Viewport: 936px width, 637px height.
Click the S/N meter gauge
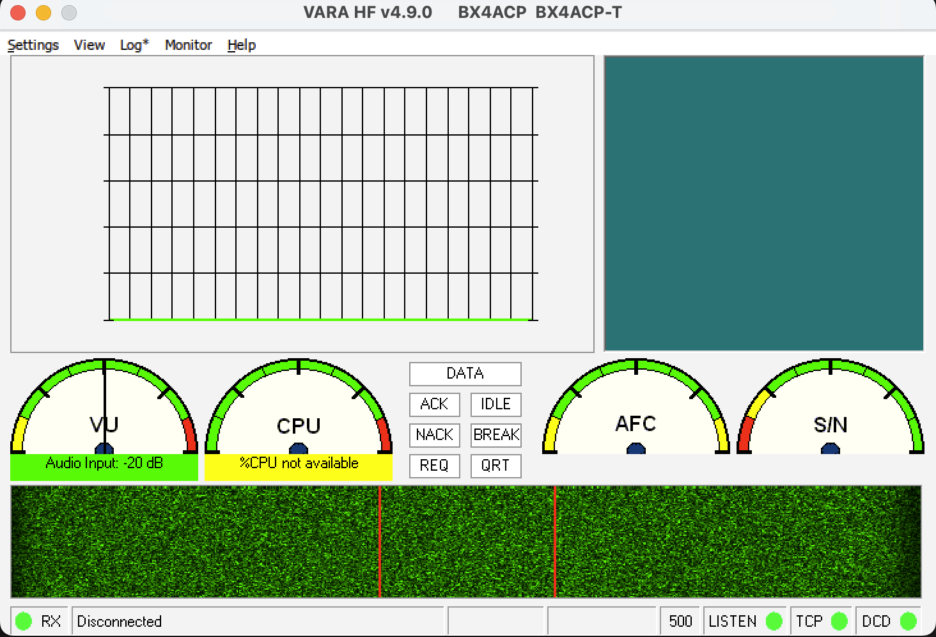830,409
